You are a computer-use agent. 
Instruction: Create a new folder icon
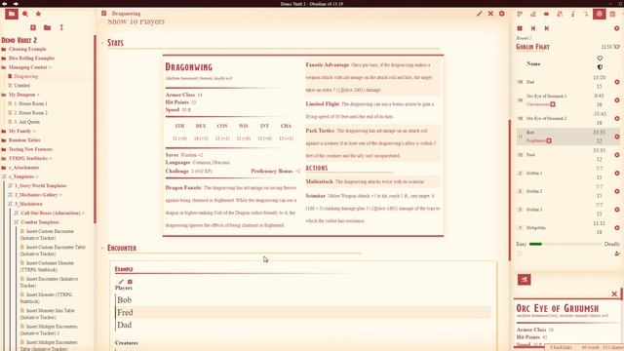coord(48,27)
